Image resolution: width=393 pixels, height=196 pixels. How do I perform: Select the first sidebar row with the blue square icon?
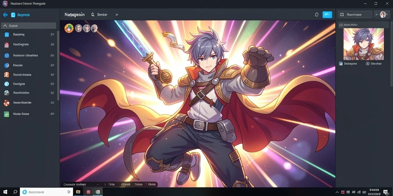(x=29, y=34)
